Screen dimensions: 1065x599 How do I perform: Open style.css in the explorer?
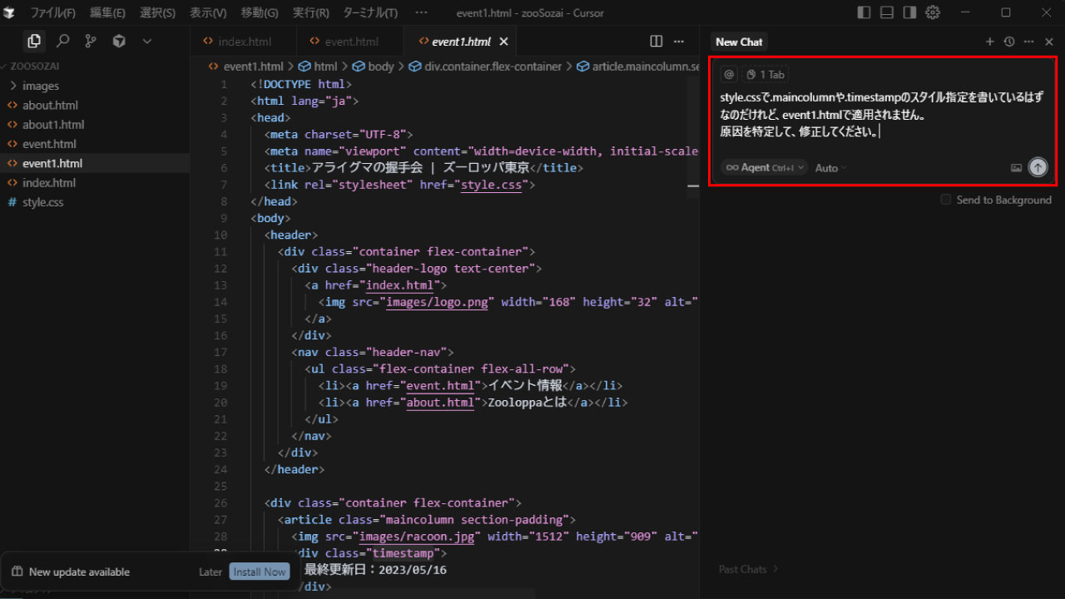pos(95,202)
